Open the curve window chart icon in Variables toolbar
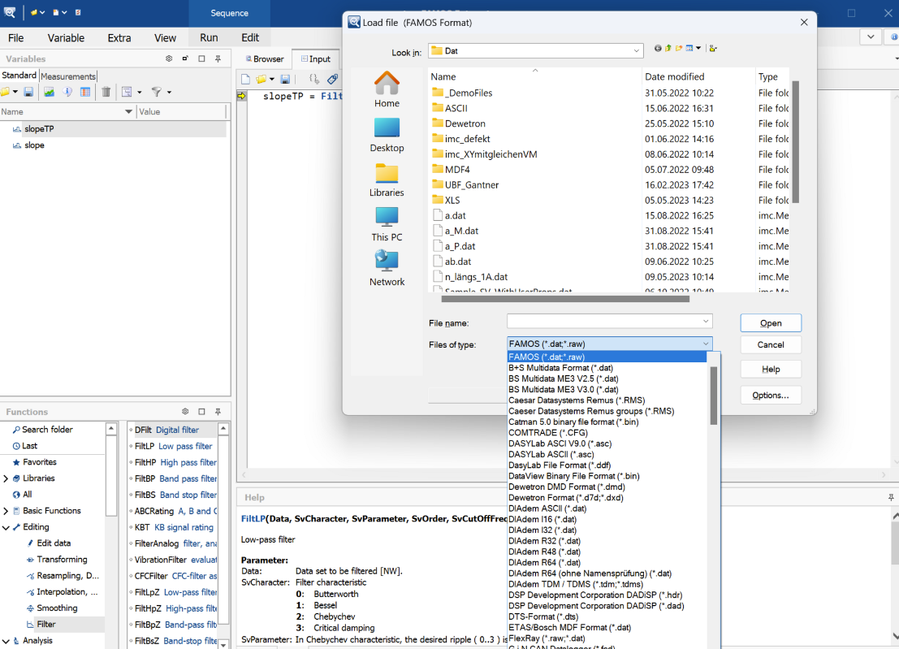899x649 pixels. (49, 92)
